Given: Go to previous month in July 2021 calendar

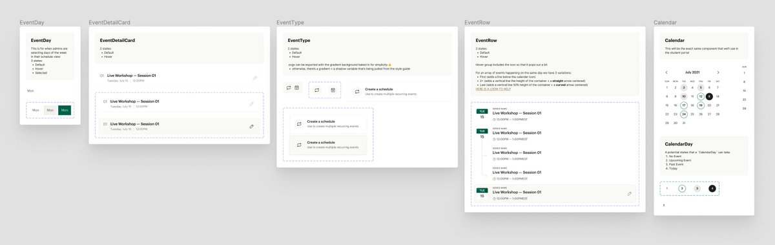Looking at the screenshot, I should coord(667,72).
